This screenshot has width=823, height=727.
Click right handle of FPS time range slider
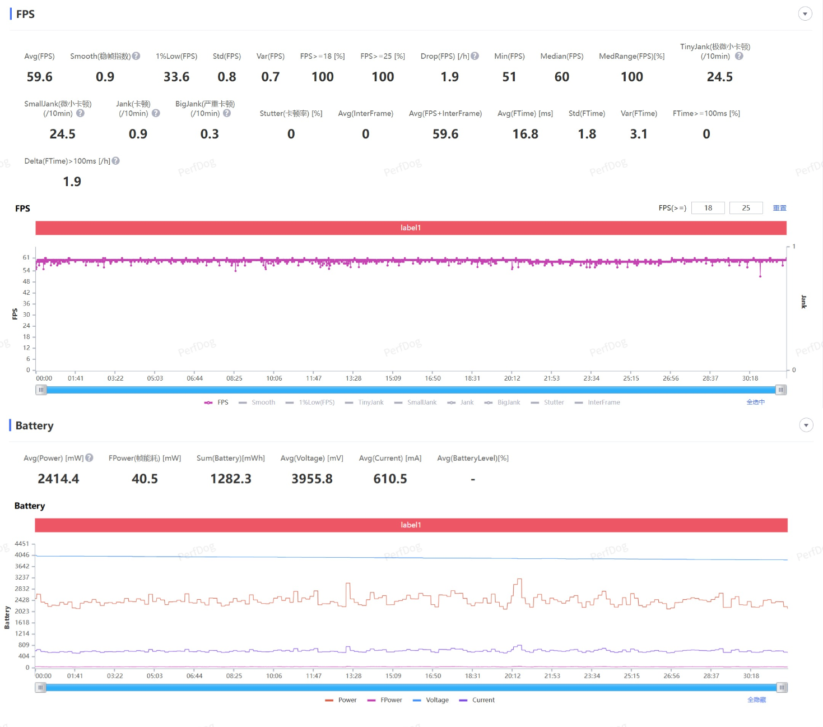(780, 390)
